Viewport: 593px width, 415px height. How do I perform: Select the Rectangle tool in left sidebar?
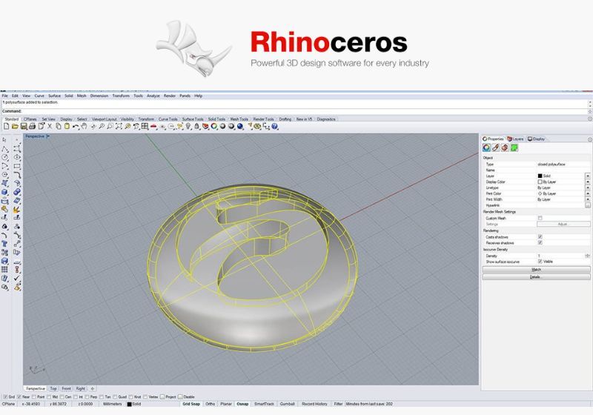point(17,166)
